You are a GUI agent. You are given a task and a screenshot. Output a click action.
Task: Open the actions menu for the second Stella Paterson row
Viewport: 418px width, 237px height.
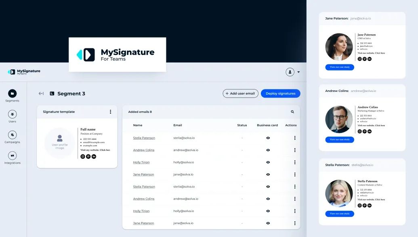pyautogui.click(x=295, y=187)
